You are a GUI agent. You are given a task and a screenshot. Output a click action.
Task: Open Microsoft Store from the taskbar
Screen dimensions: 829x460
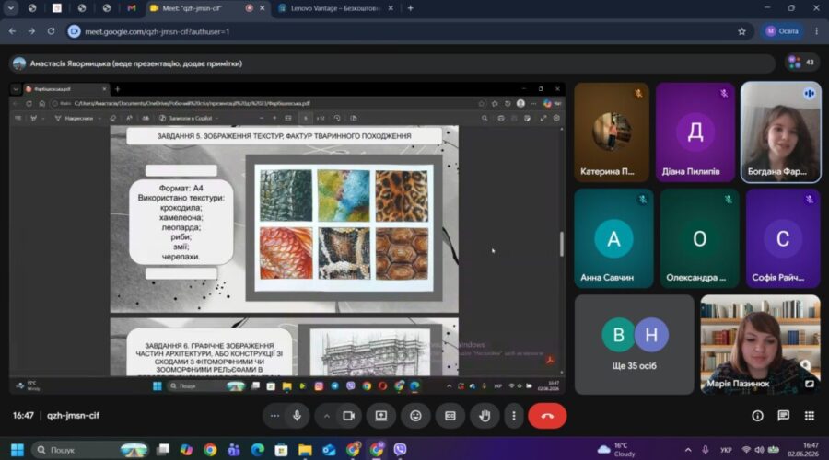[x=281, y=450]
